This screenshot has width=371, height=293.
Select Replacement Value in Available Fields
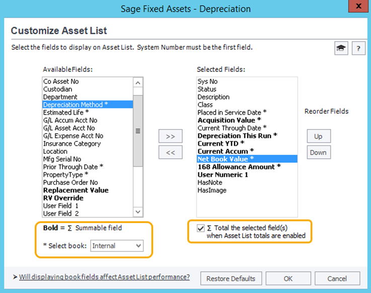pos(76,190)
